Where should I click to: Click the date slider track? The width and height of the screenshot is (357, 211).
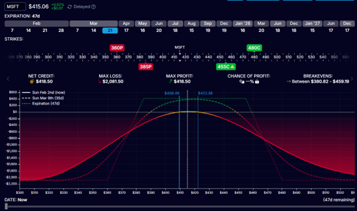pyautogui.click(x=180, y=206)
